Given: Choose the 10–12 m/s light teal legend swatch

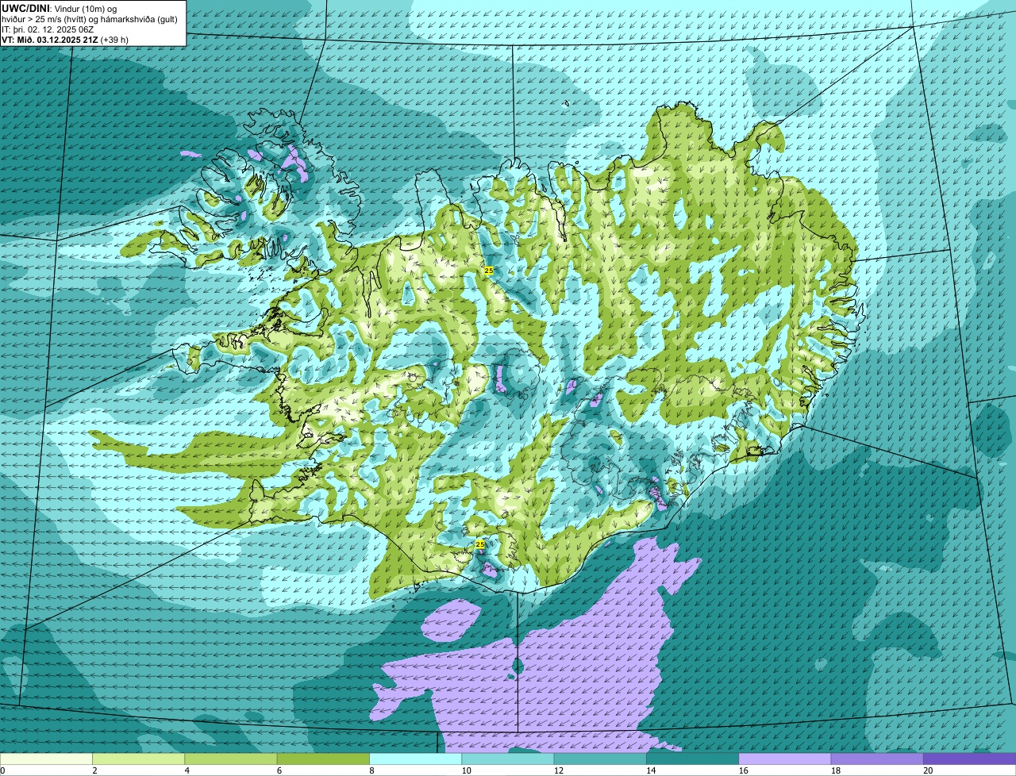Looking at the screenshot, I should coord(508,759).
